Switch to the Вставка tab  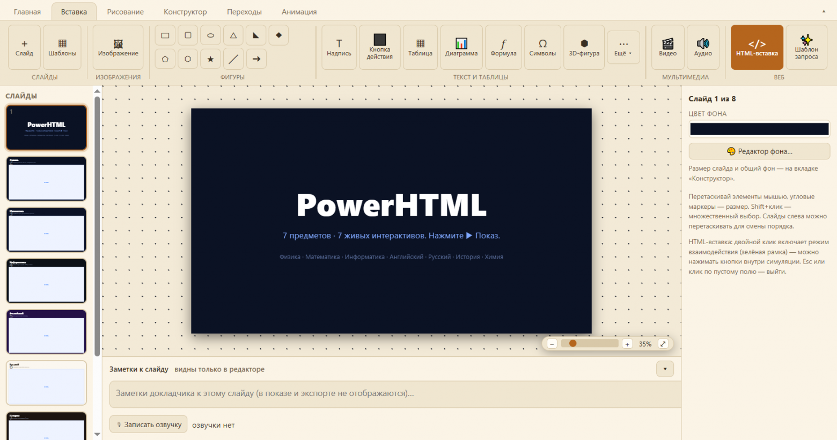[x=74, y=12]
